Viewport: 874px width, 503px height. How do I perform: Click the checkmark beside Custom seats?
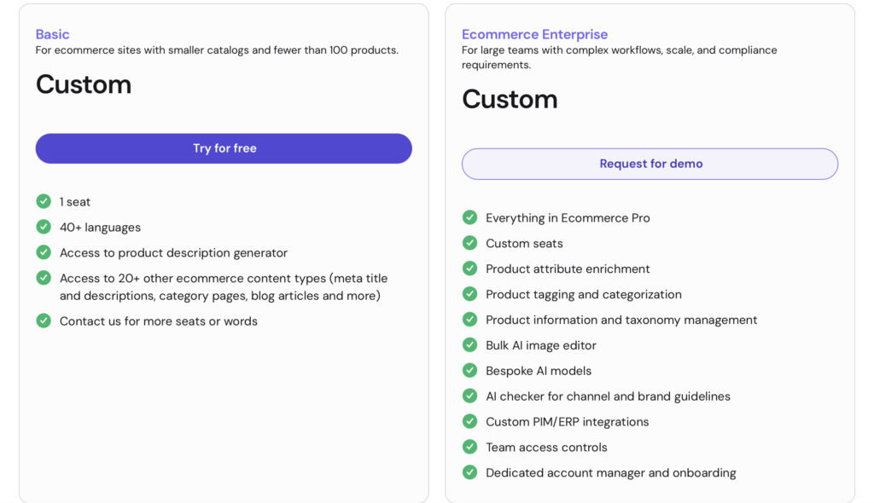pos(470,243)
